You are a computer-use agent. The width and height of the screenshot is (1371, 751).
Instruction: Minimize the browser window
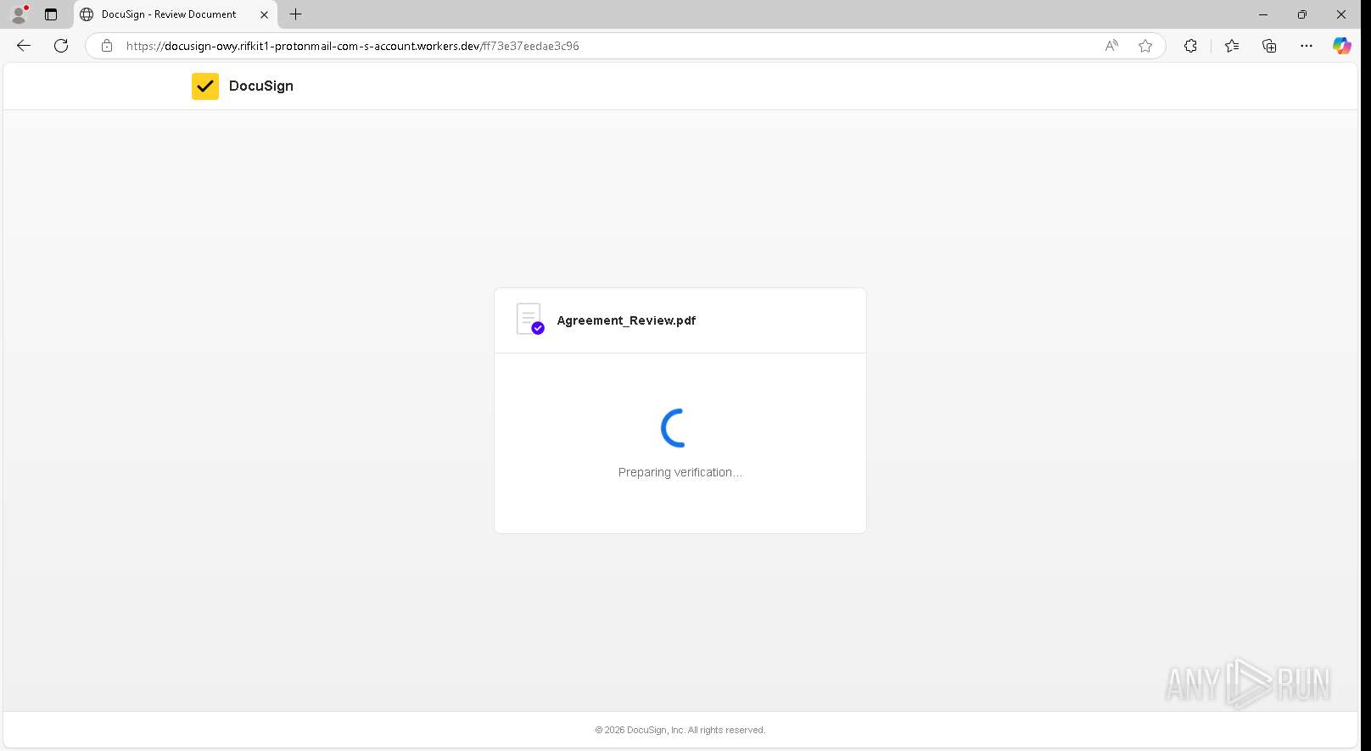click(1263, 14)
